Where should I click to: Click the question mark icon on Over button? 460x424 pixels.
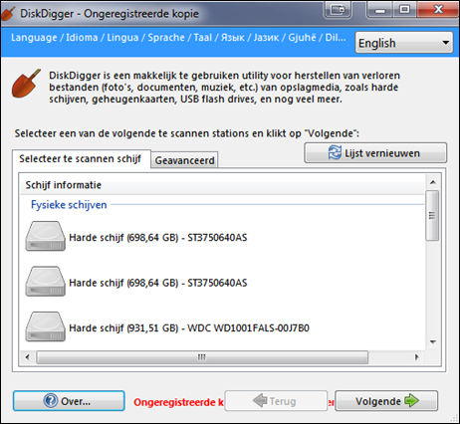51,401
